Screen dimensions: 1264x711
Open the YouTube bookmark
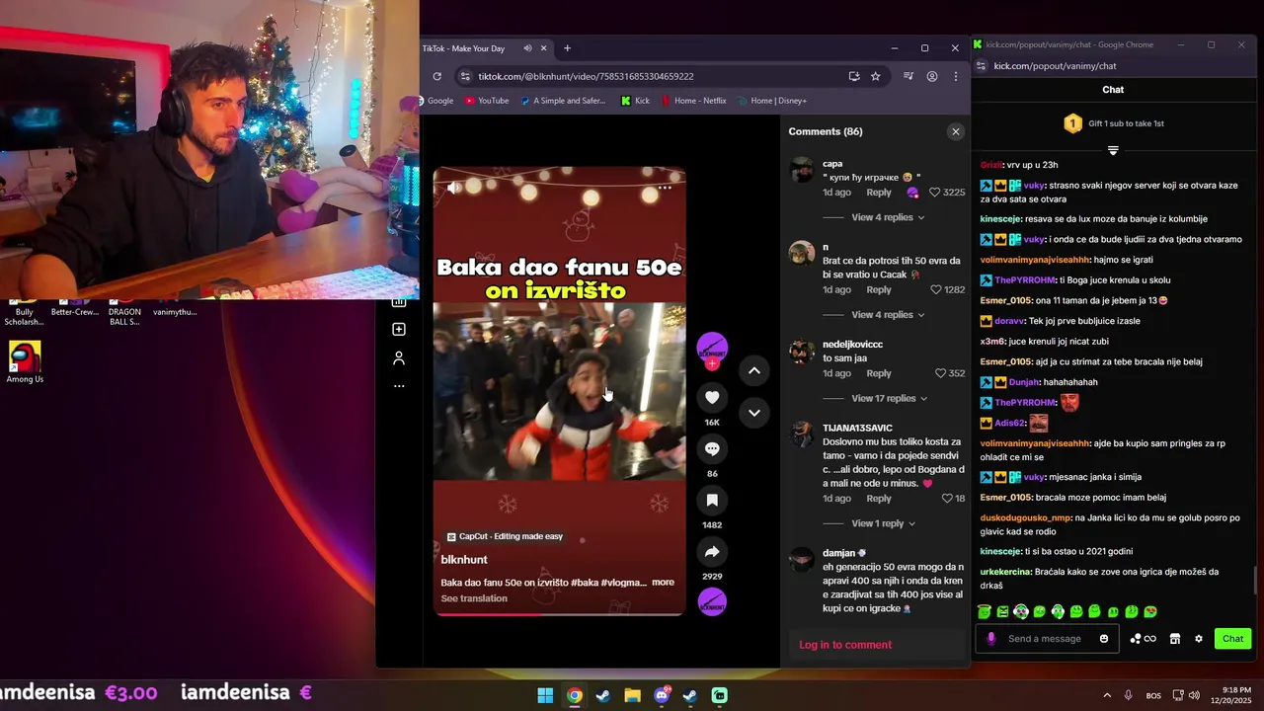[x=487, y=101]
